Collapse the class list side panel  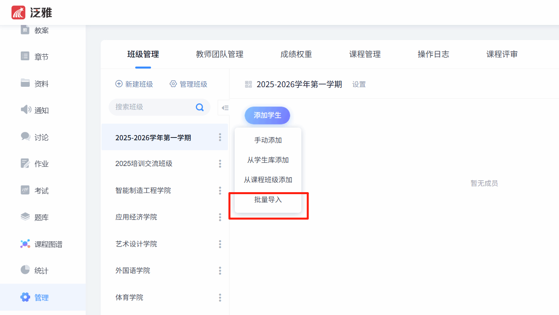[x=224, y=108]
